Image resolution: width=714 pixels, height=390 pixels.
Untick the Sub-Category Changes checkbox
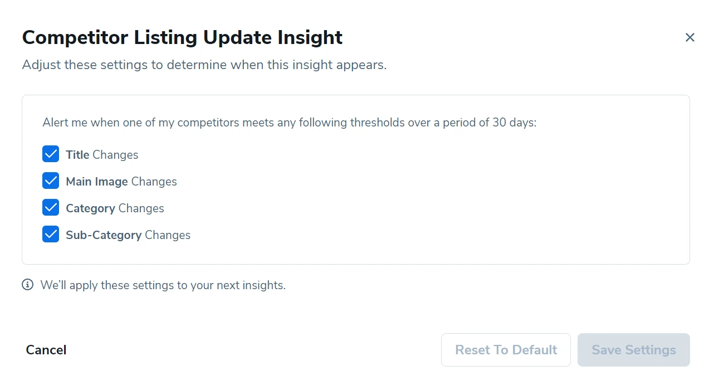point(51,235)
